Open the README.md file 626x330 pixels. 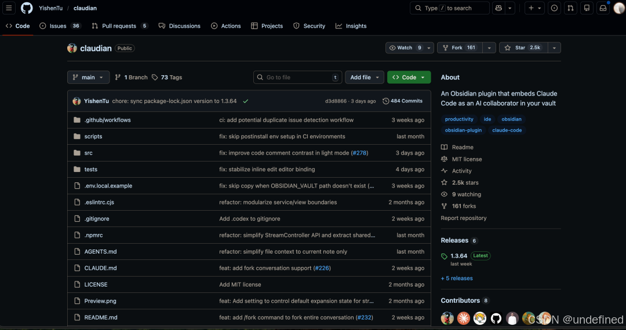pos(101,318)
